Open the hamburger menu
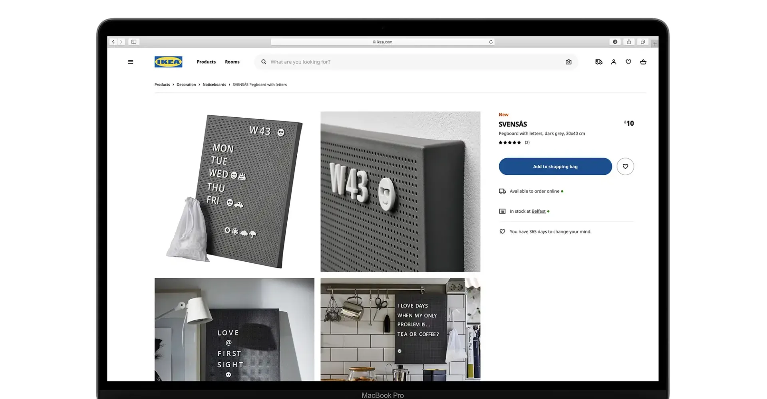Viewport: 767px width, 399px height. coord(130,62)
